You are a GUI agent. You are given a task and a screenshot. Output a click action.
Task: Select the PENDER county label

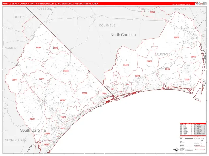tap(180, 9)
